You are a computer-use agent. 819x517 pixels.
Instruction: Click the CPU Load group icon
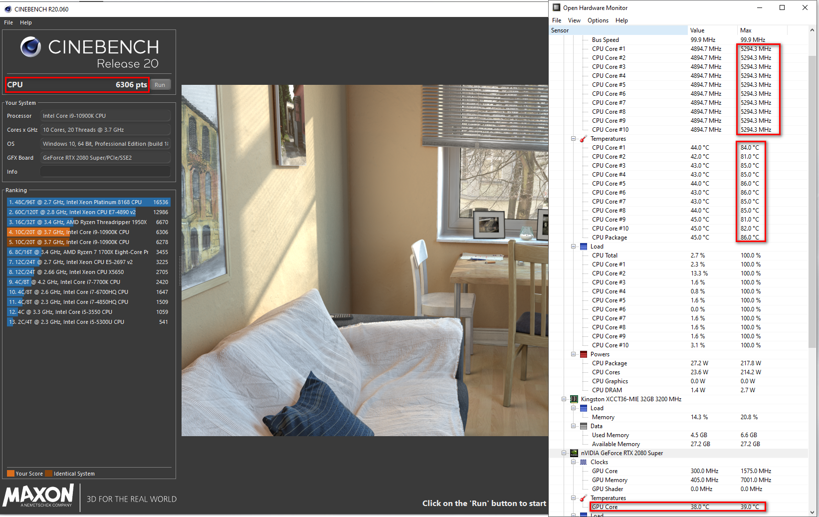[x=584, y=247]
